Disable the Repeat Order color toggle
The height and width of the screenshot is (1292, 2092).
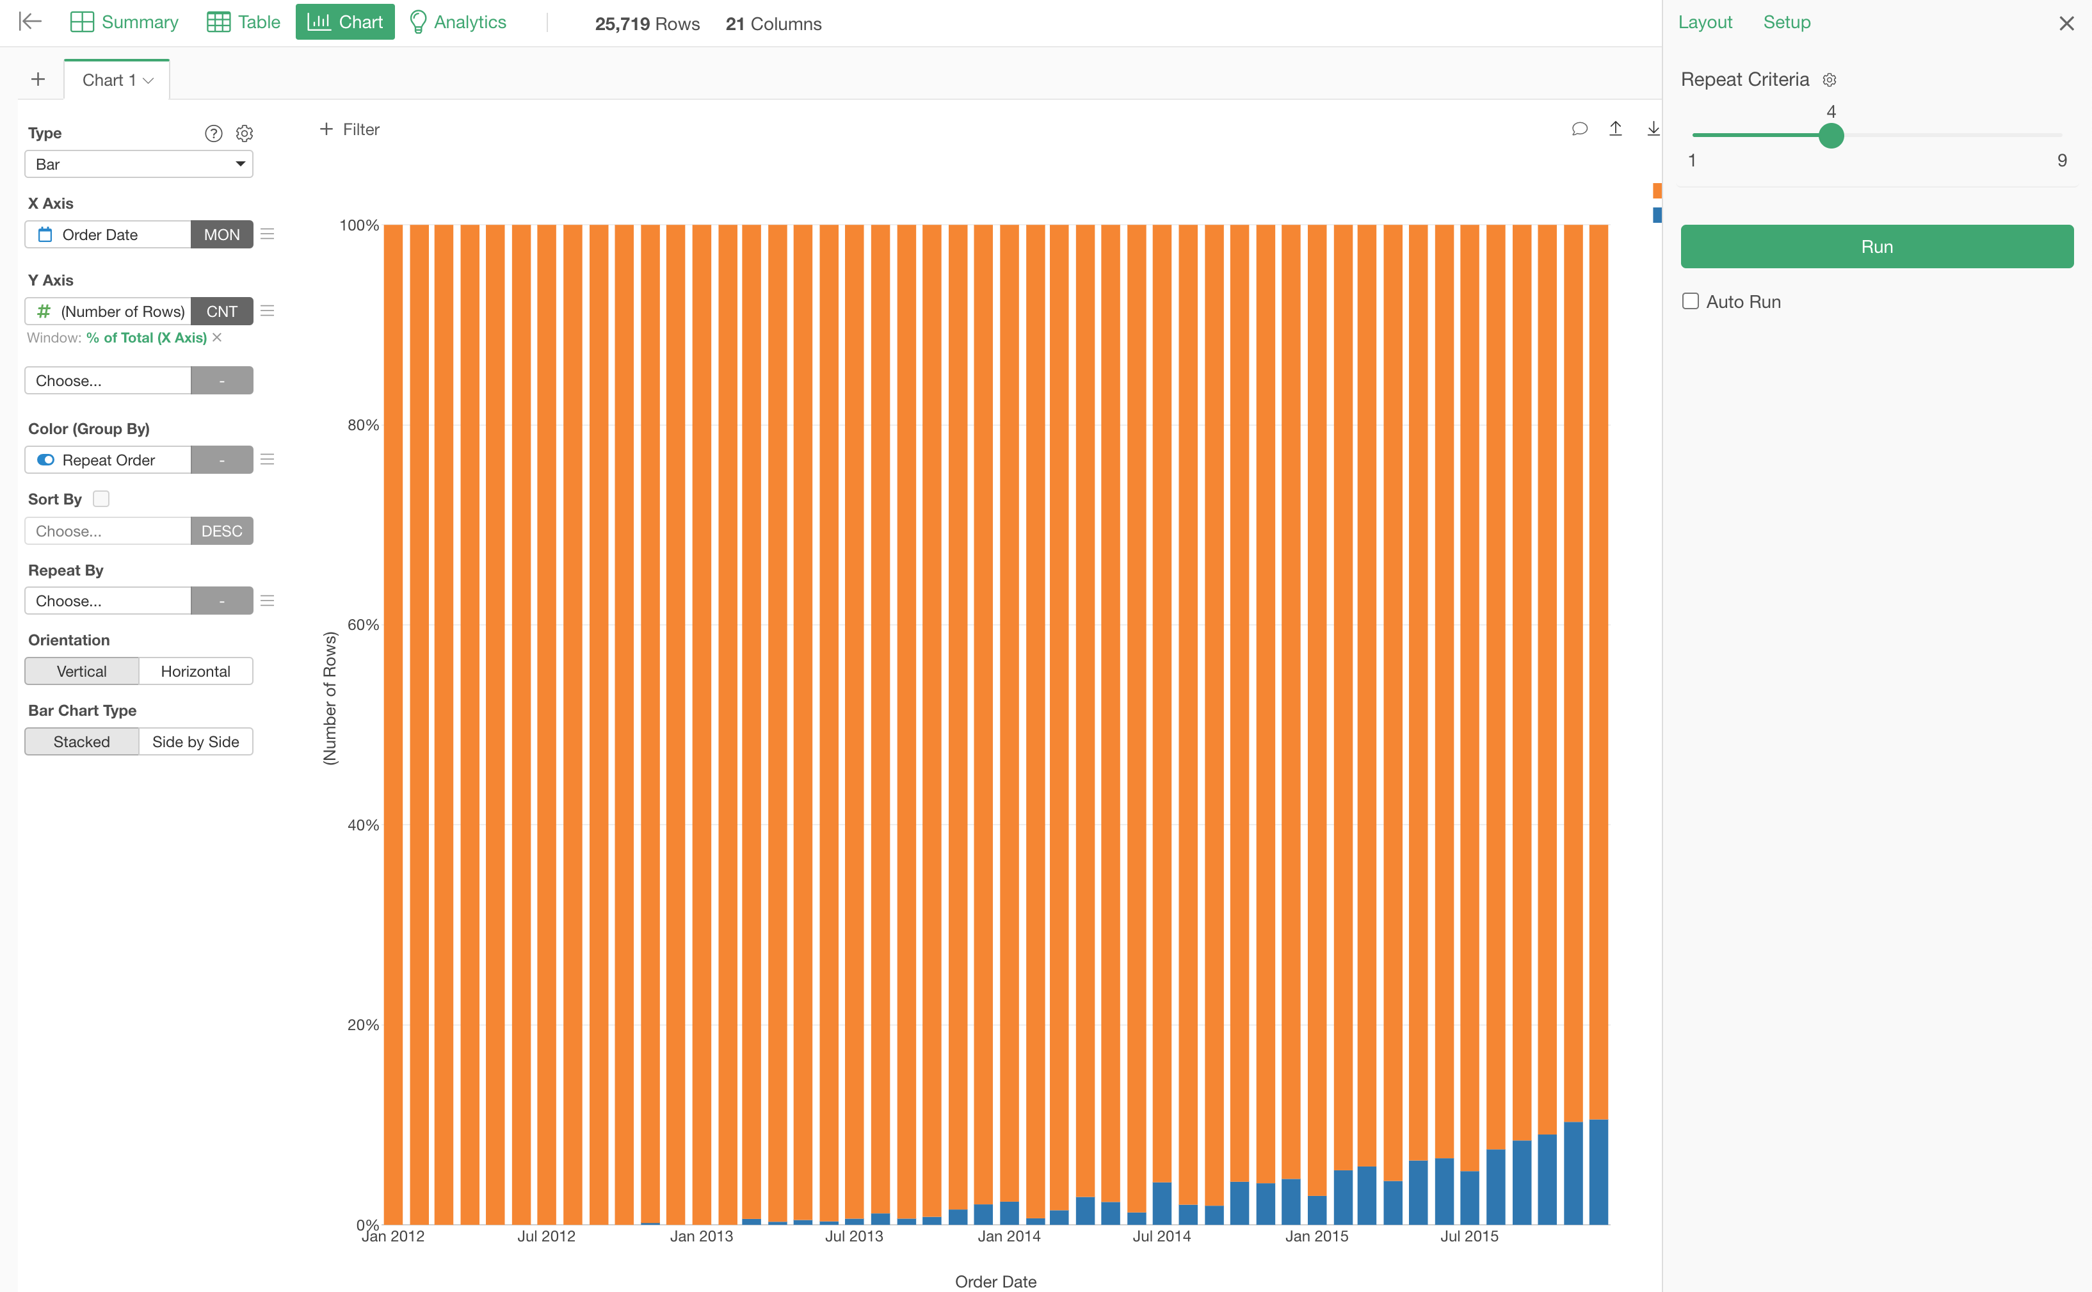tap(44, 460)
